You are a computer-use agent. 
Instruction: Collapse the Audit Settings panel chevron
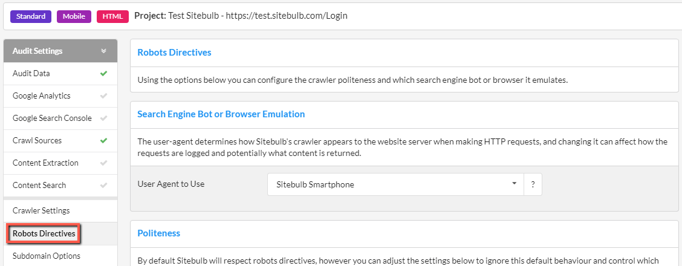point(103,51)
